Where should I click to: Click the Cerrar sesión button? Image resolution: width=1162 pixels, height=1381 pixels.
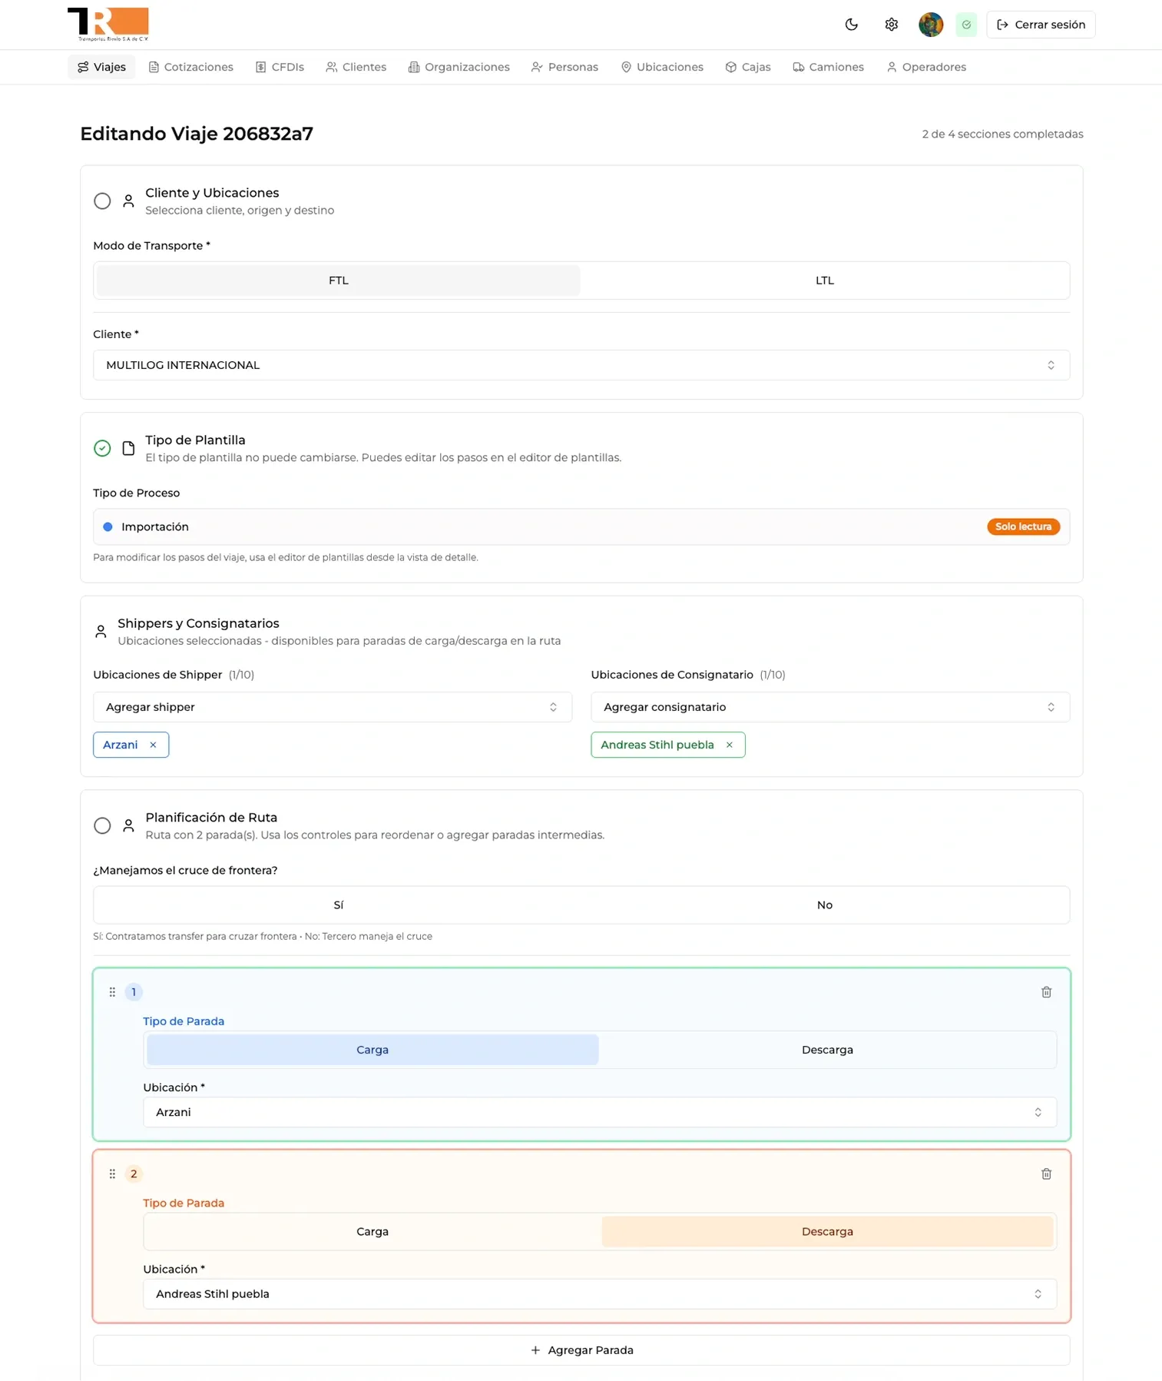[1041, 25]
